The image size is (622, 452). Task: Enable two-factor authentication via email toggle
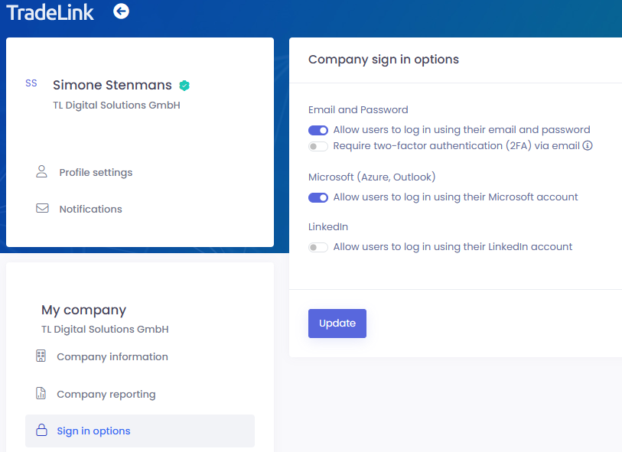(318, 146)
